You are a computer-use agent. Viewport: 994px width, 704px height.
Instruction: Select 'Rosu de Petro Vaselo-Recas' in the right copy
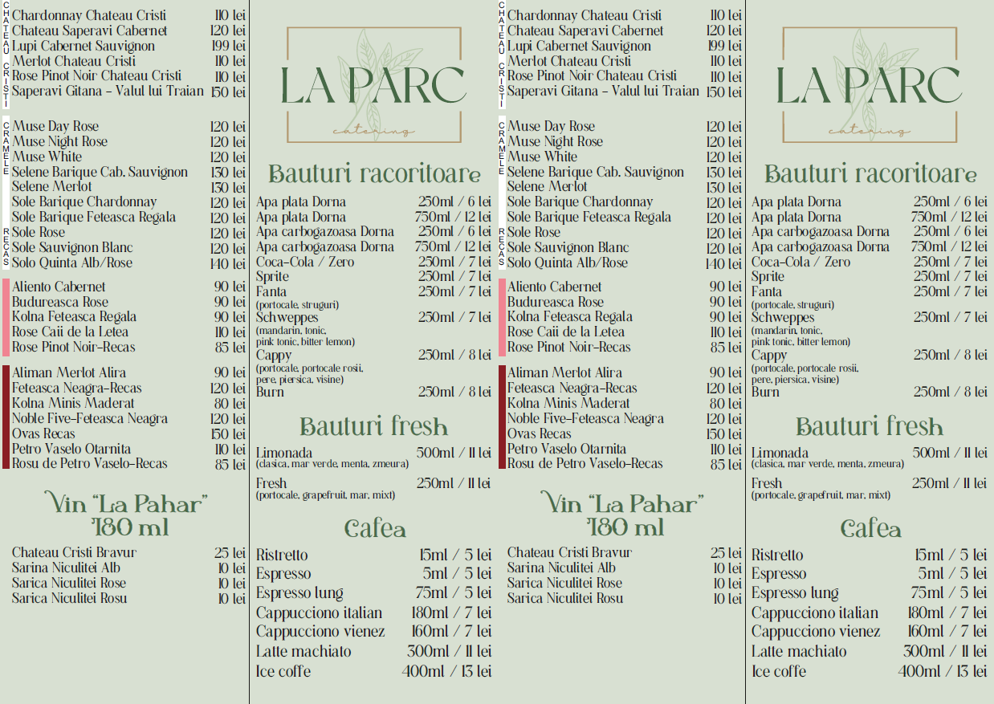pos(585,463)
